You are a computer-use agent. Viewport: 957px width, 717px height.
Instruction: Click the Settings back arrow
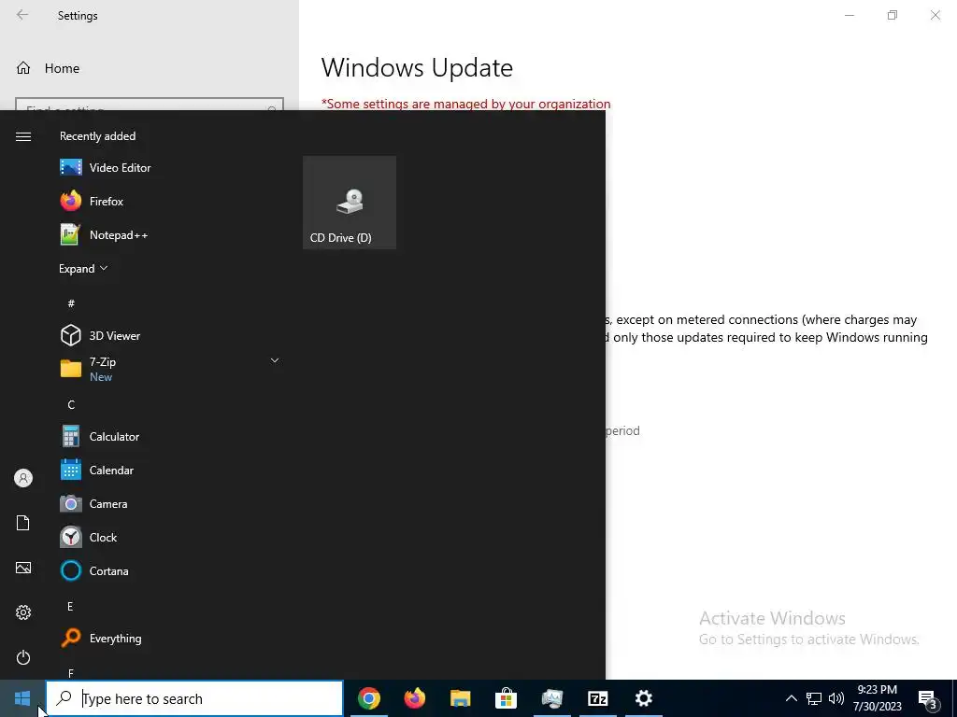pos(22,15)
